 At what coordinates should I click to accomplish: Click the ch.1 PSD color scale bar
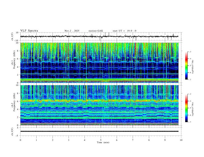tap(186, 66)
